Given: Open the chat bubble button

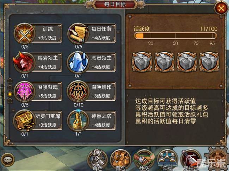Looking at the screenshot, I should [7, 160].
